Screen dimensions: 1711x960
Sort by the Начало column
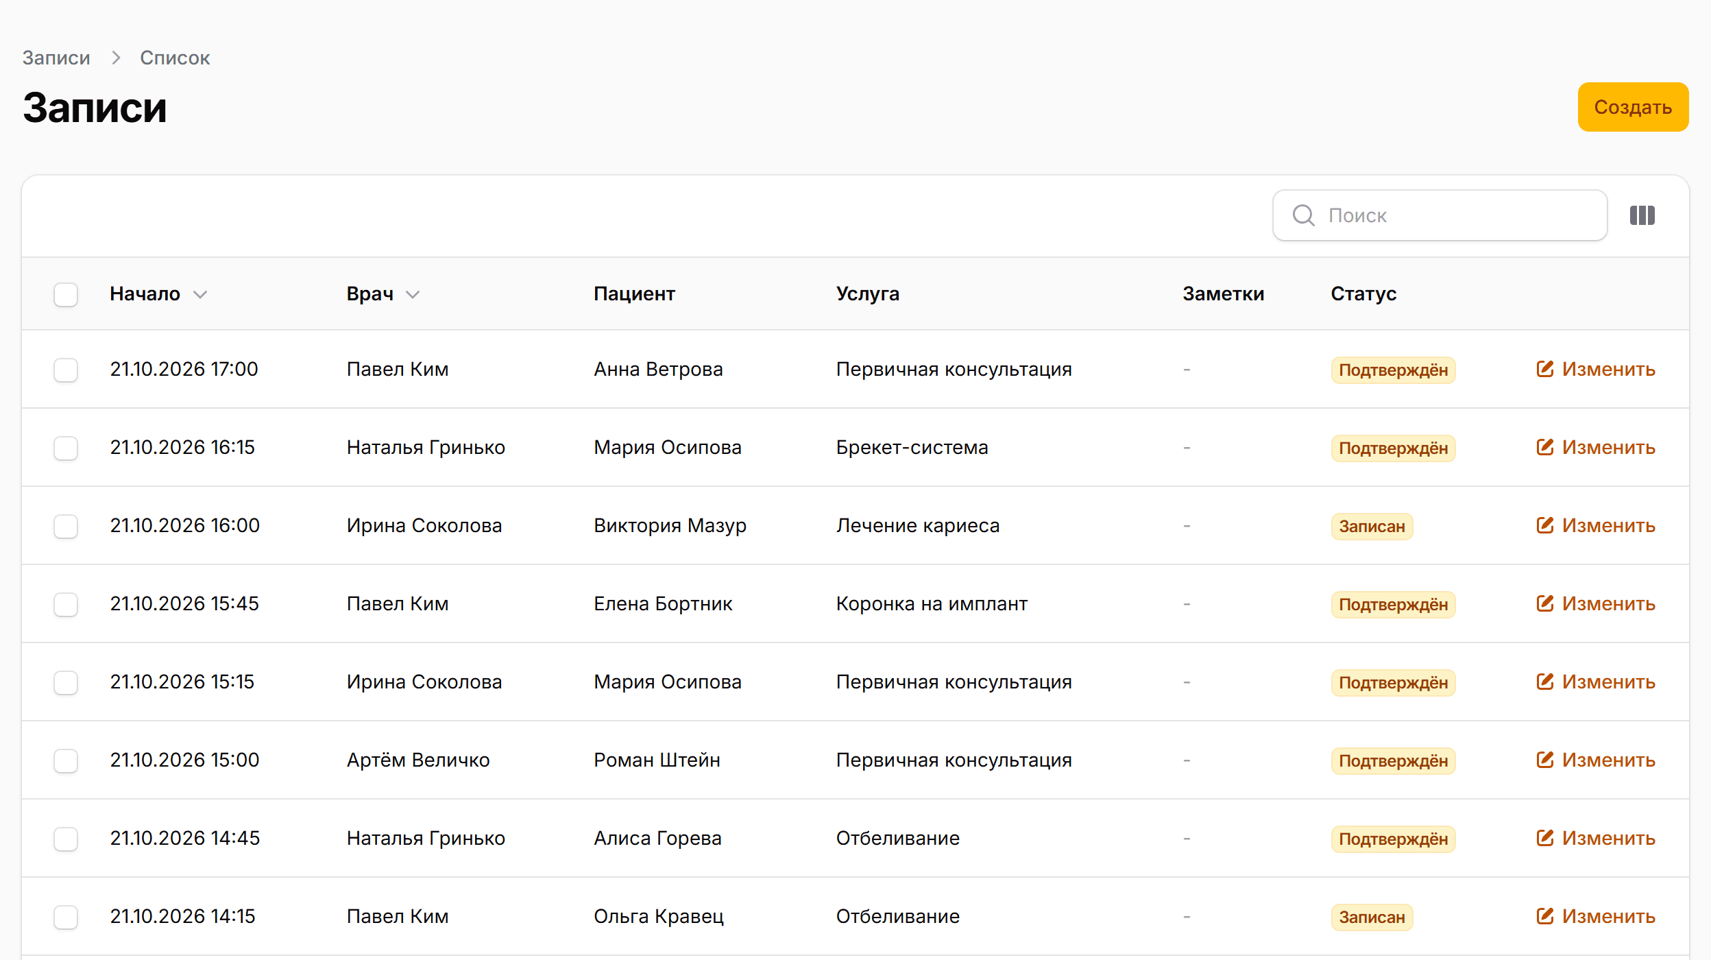tap(158, 294)
